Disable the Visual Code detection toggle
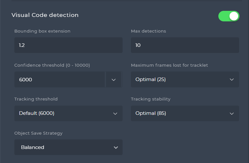Screen dimensions: 249x163 [x=229, y=16]
